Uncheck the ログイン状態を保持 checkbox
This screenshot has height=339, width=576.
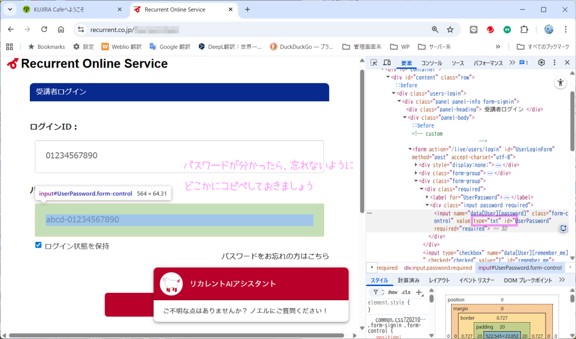pos(38,245)
